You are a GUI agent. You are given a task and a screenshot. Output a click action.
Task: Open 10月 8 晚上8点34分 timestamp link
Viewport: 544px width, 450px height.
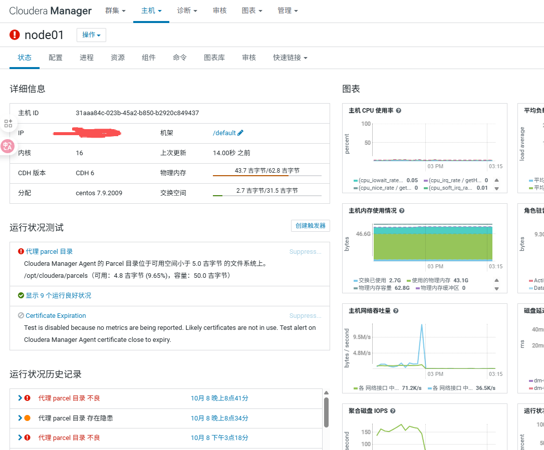tap(219, 418)
